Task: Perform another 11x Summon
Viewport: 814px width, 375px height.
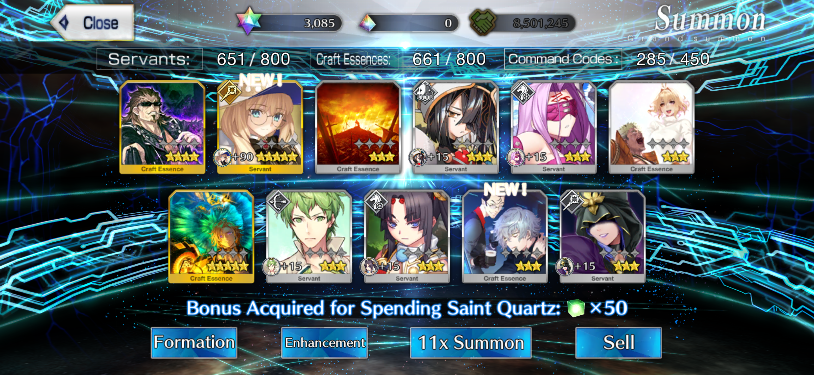Action: 471,342
